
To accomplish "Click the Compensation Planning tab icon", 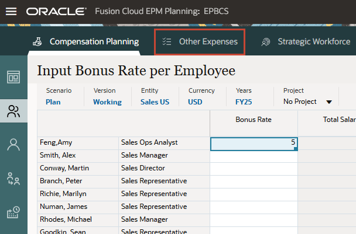I will [37, 41].
